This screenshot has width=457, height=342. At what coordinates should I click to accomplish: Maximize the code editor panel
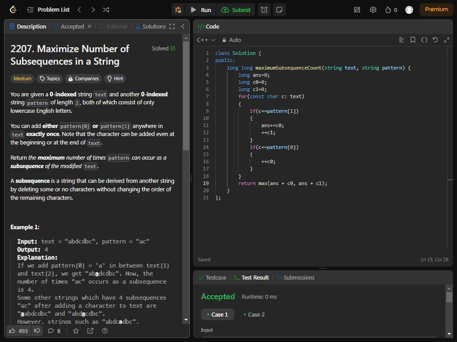click(446, 40)
